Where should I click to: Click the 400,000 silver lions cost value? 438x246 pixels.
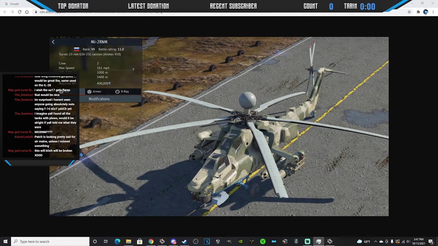coord(104,83)
